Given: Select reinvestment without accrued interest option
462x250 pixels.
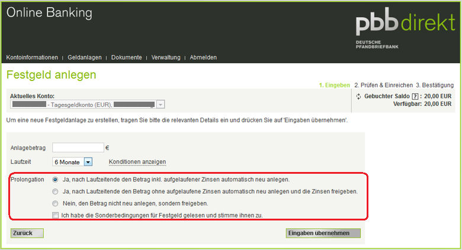Looking at the screenshot, I should (55, 191).
